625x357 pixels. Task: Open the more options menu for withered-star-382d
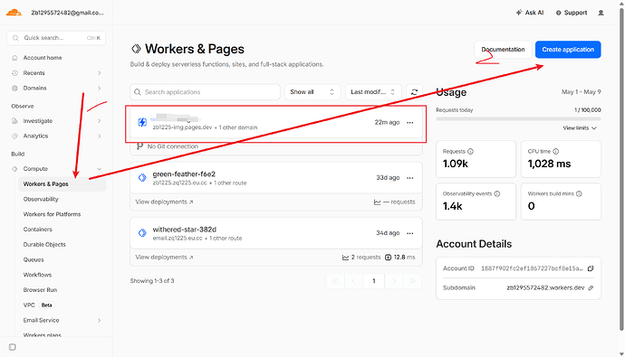coord(409,233)
